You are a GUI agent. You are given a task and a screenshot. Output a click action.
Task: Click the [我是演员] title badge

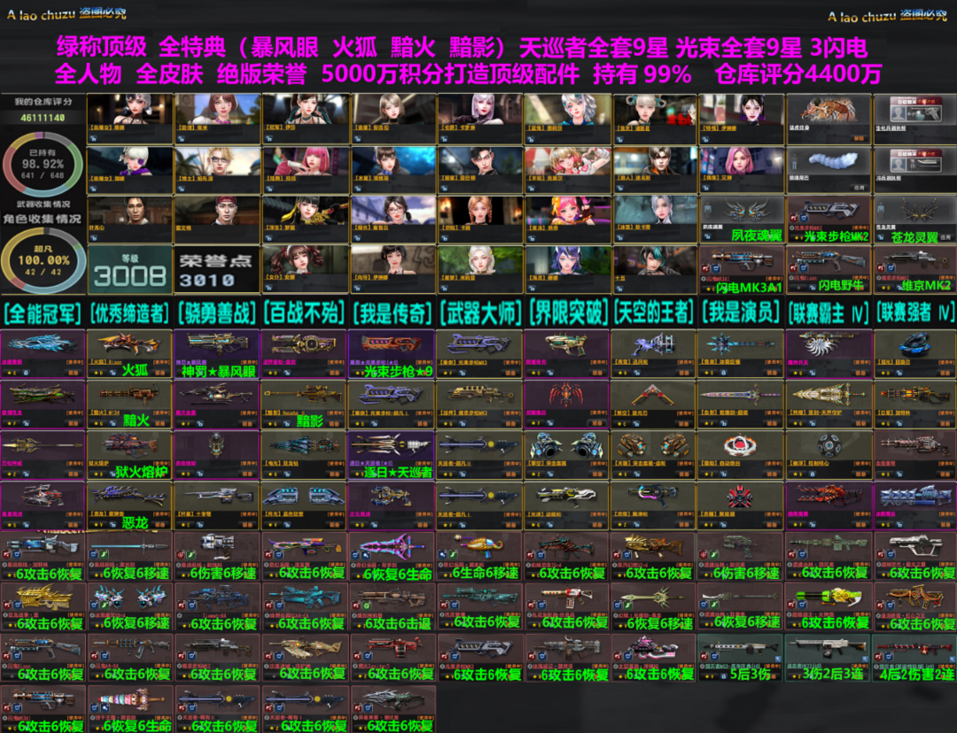pos(742,312)
